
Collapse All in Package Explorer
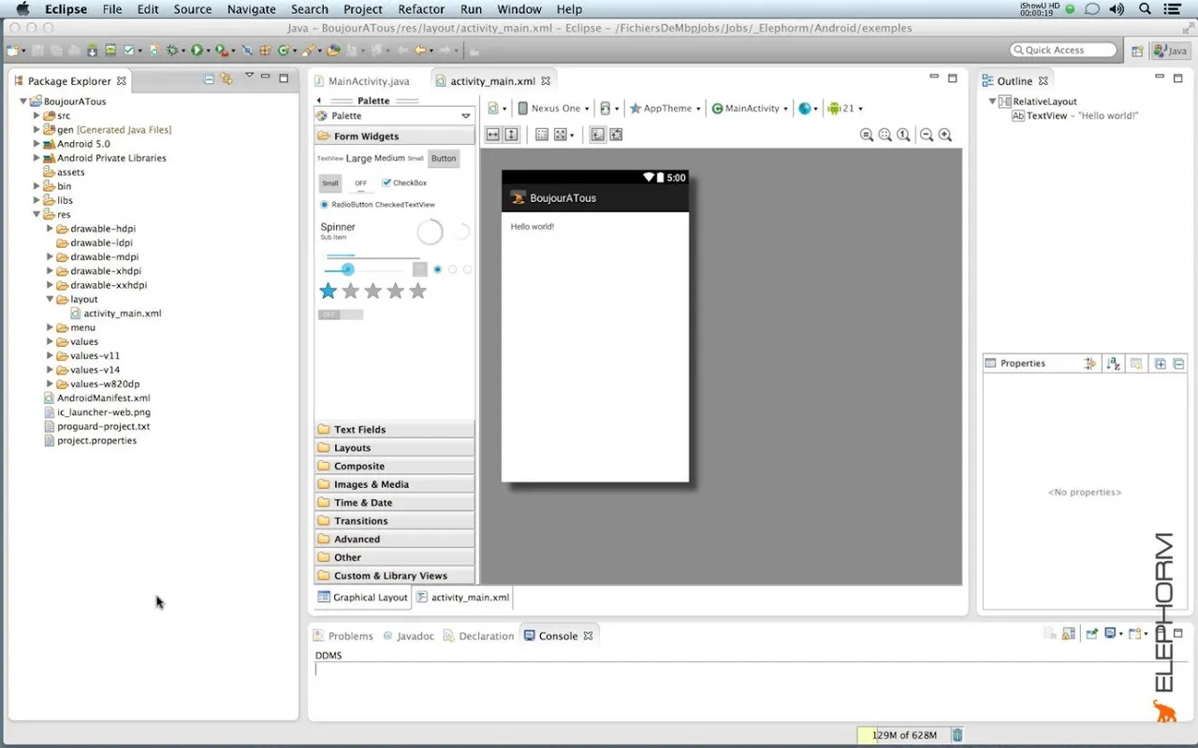point(209,79)
